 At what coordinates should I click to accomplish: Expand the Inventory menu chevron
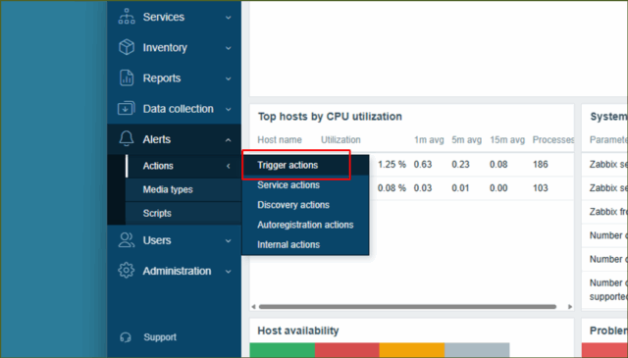tap(229, 48)
